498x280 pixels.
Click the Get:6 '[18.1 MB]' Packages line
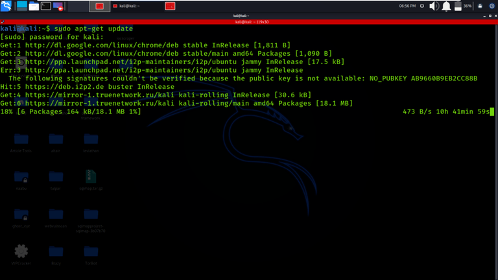click(x=176, y=103)
